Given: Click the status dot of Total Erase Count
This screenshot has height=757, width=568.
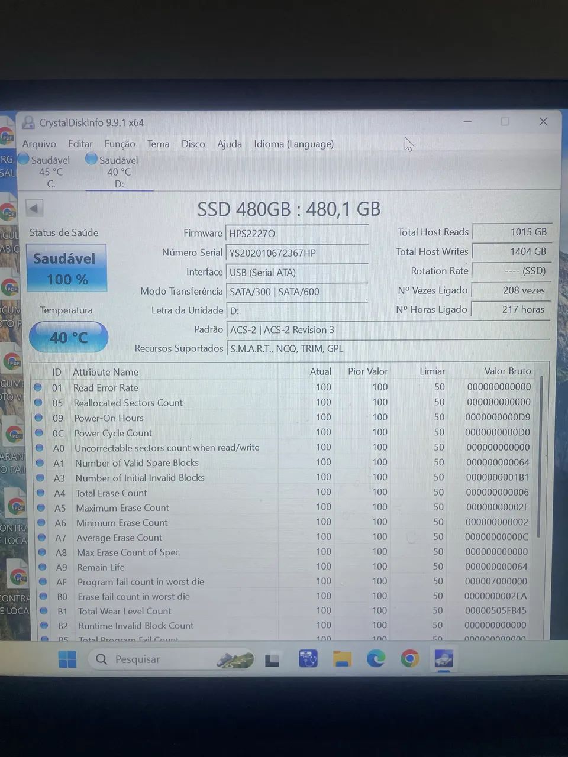Looking at the screenshot, I should click(41, 493).
